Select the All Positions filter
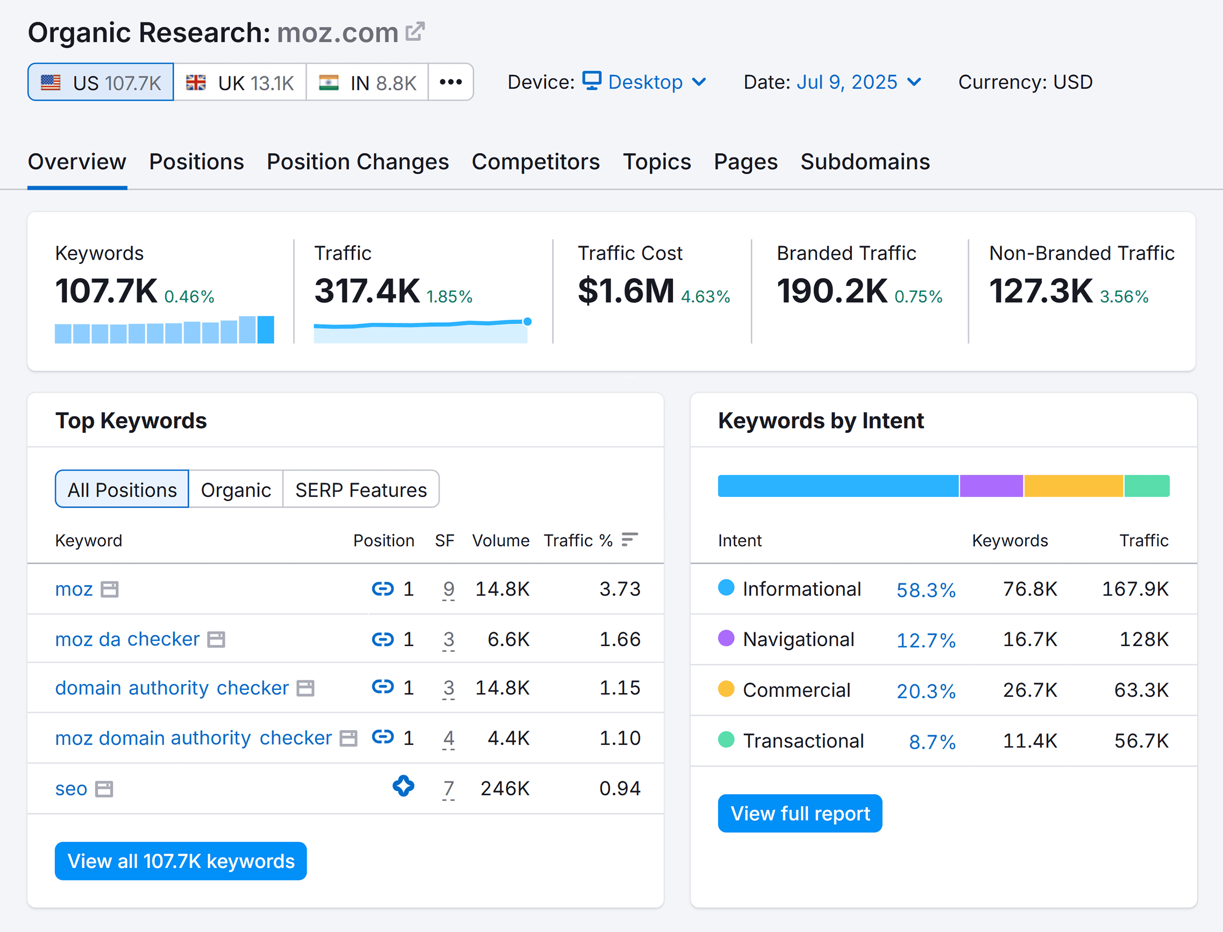Viewport: 1223px width, 932px height. 121,489
